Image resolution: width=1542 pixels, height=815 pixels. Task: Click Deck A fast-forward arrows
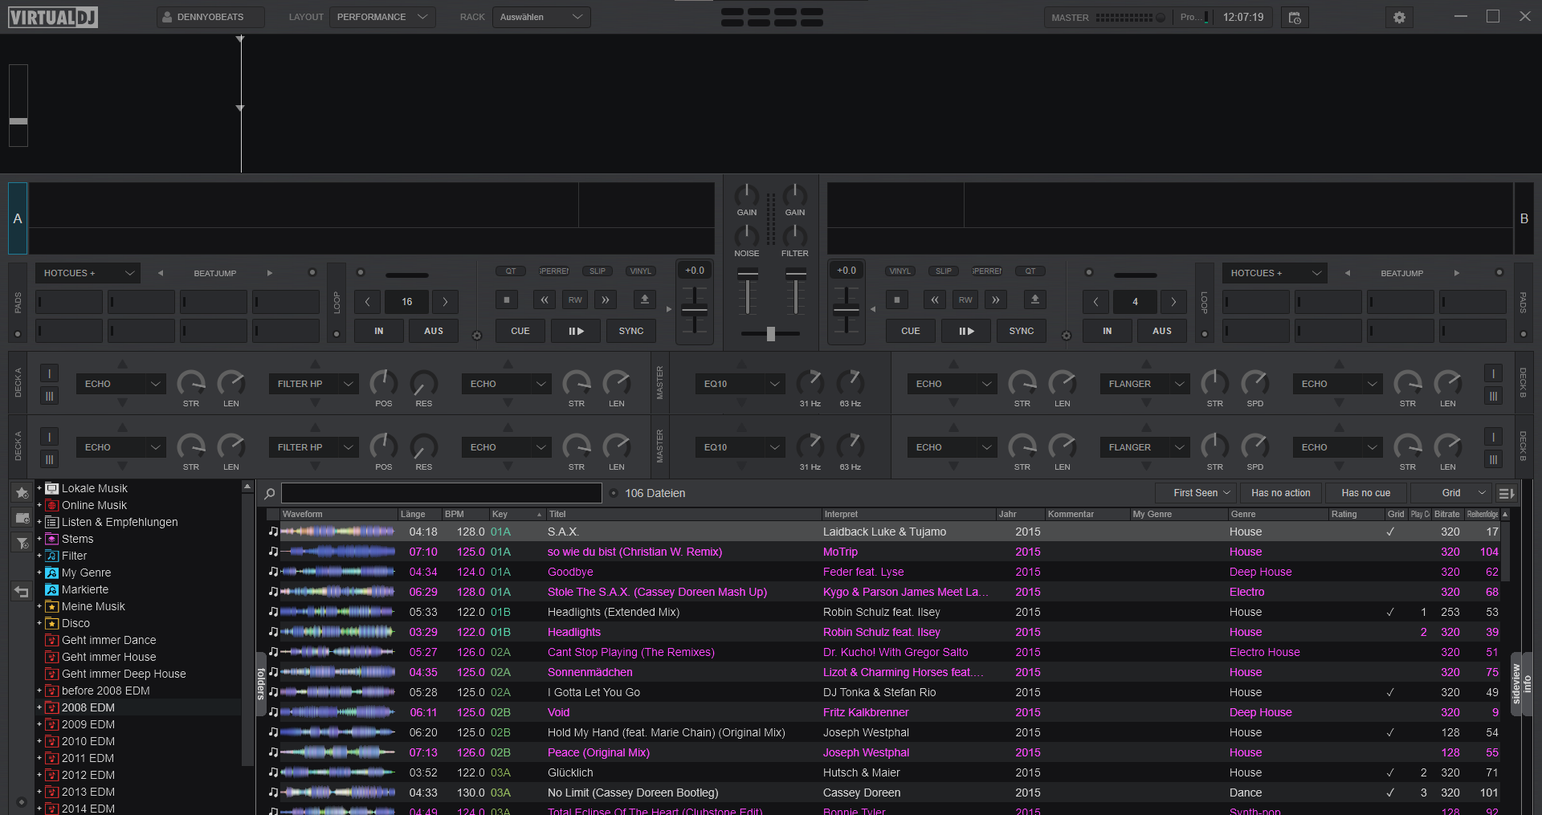(x=606, y=300)
